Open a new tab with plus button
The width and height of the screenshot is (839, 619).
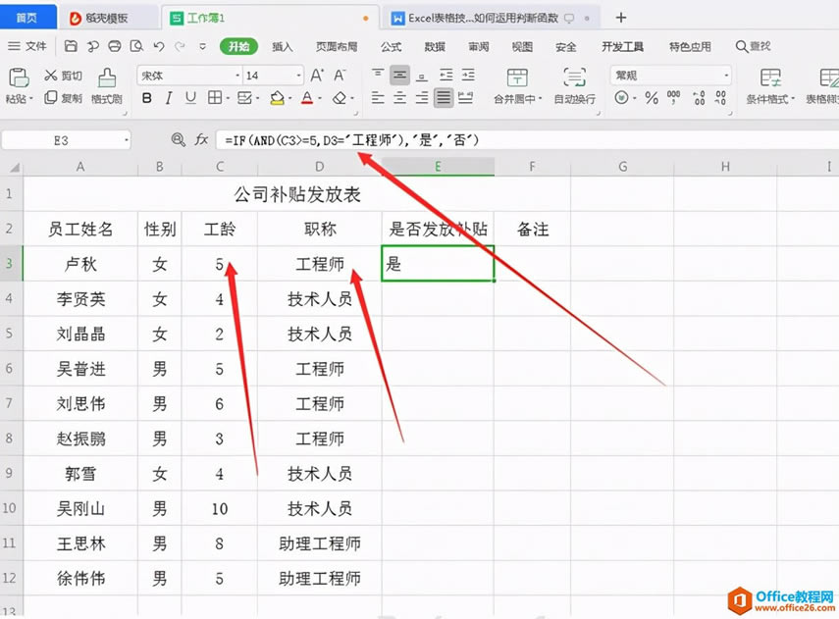tap(621, 18)
